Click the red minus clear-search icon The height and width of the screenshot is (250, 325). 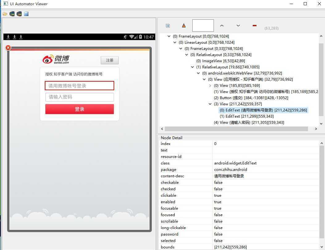pyautogui.click(x=255, y=26)
